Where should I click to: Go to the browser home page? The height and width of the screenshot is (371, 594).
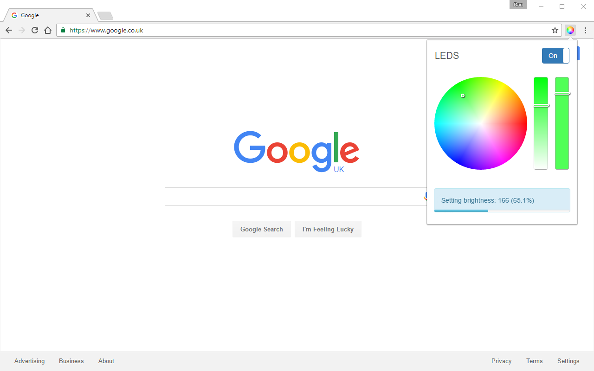[x=48, y=30]
